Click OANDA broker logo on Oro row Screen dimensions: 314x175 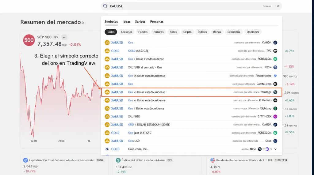[275, 43]
